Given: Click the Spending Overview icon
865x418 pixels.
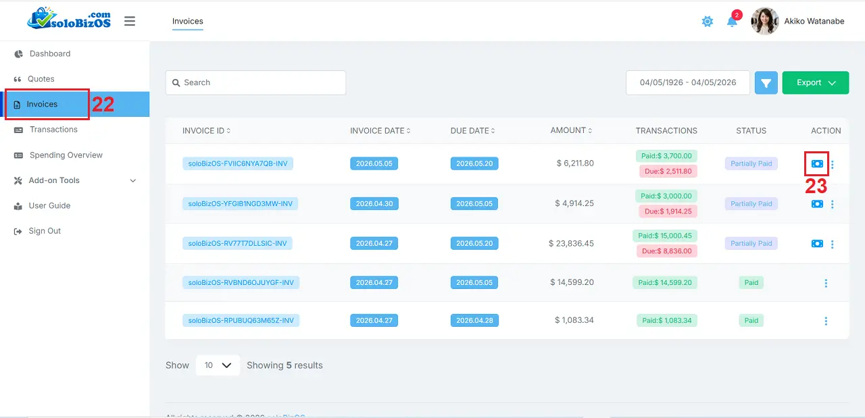Looking at the screenshot, I should pos(18,155).
